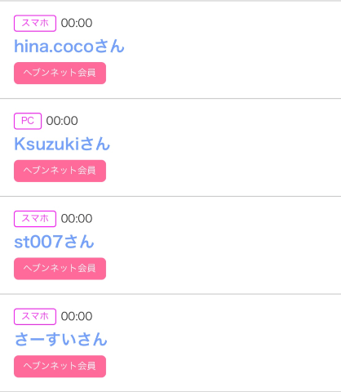Open st007さん user profile link
Screen dimensions: 341x392
click(54, 242)
